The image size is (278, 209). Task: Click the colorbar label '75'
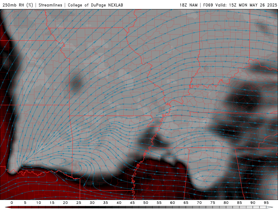pyautogui.click(x=213, y=203)
